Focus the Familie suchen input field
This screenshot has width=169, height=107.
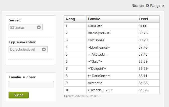[31, 84]
